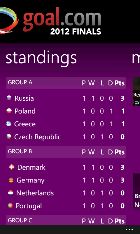This screenshot has height=234, width=140.
Task: Tap Pts column header in Group A
Action: tap(120, 83)
